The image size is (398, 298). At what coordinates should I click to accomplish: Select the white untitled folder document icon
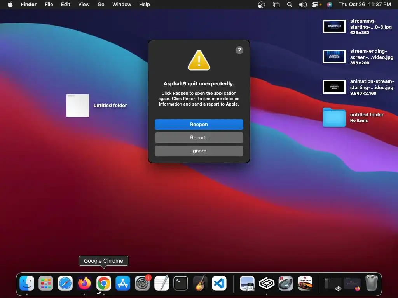pos(78,106)
